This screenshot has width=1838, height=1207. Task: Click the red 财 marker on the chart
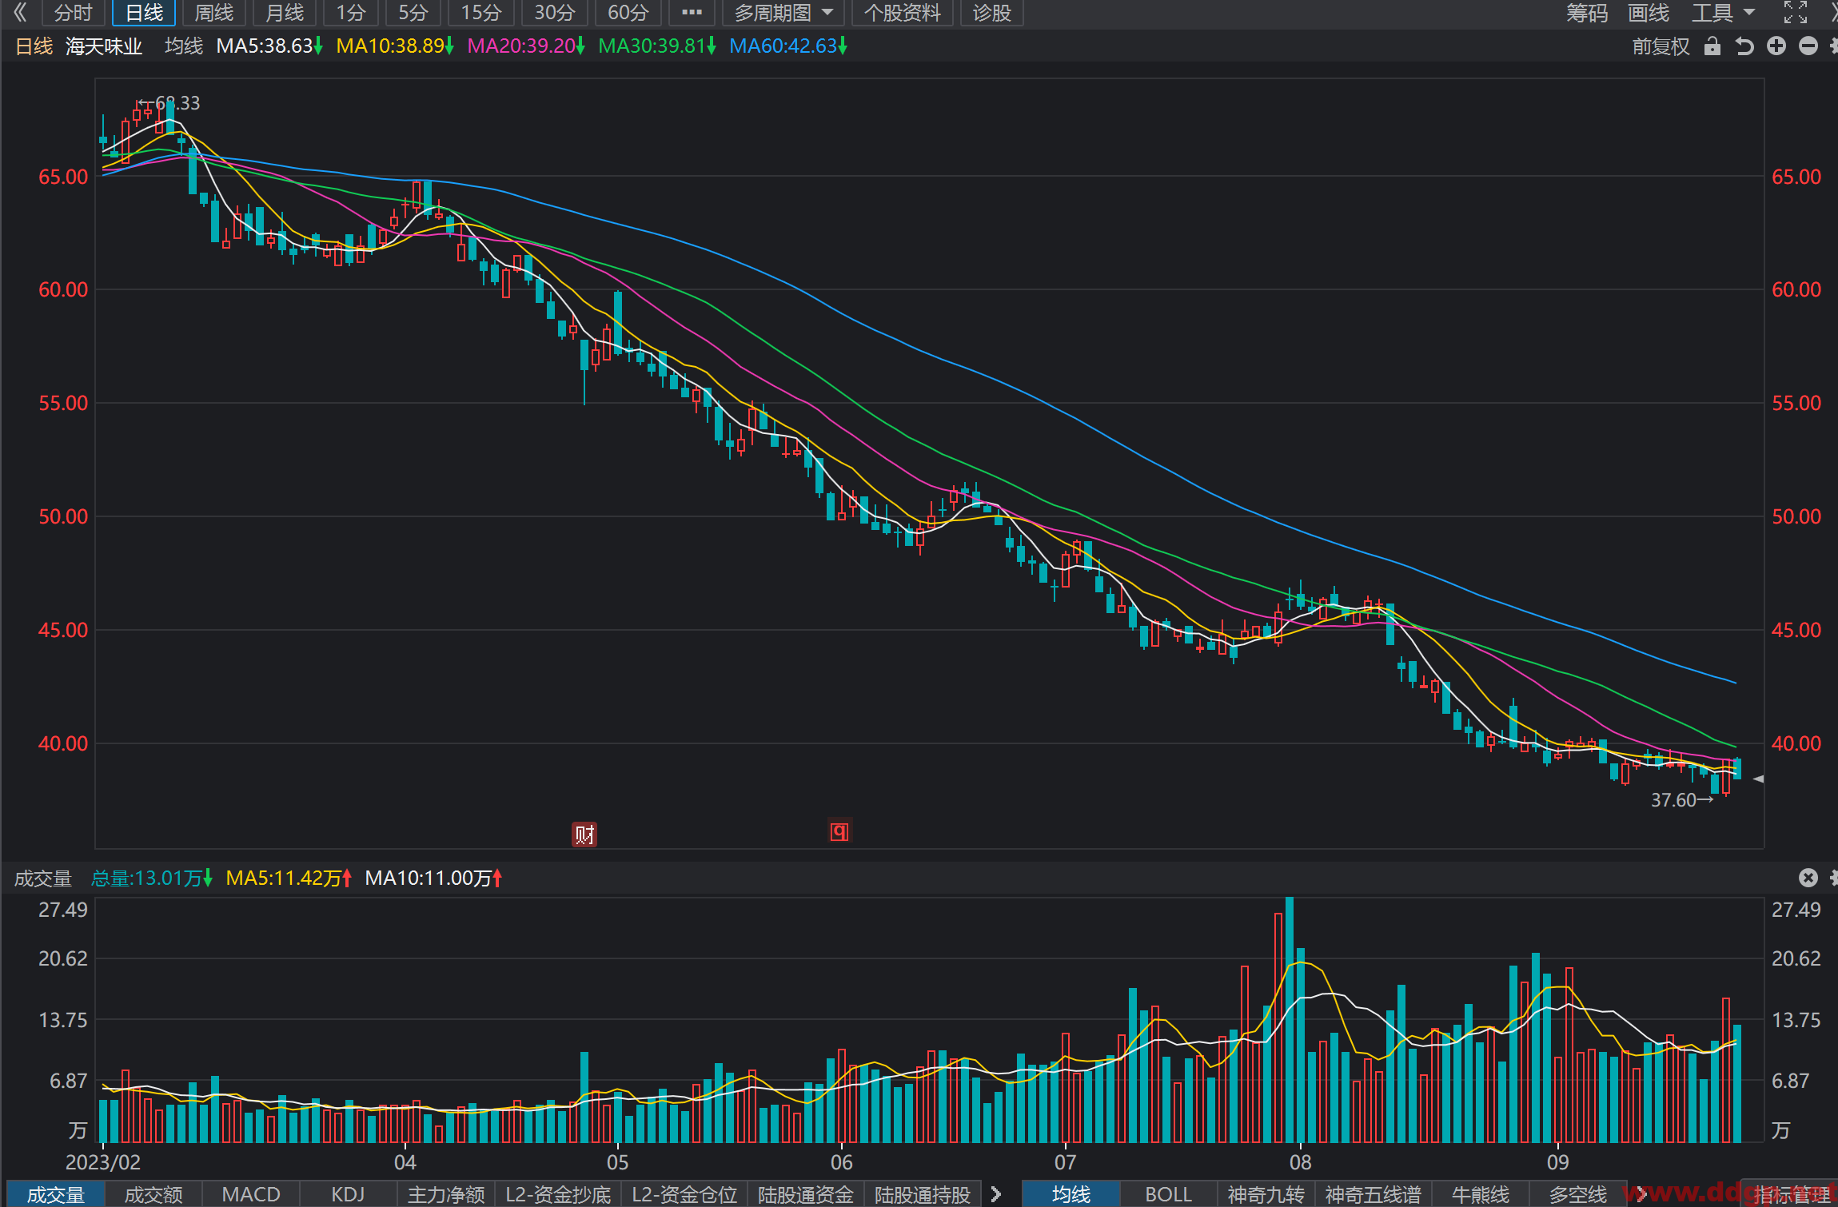point(584,835)
